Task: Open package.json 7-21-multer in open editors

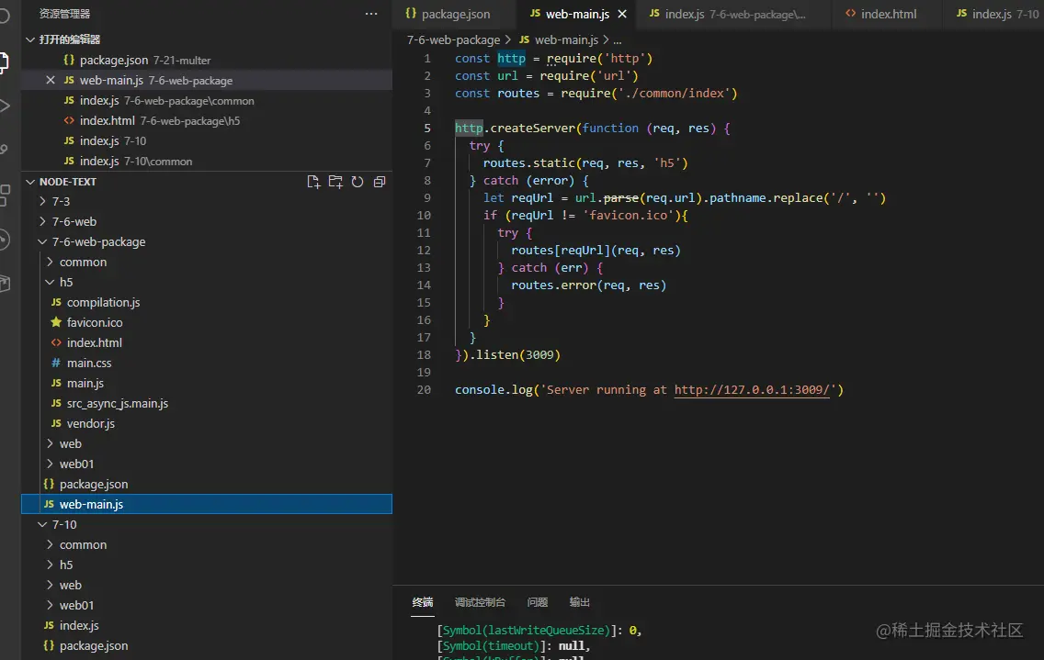Action: (207, 60)
